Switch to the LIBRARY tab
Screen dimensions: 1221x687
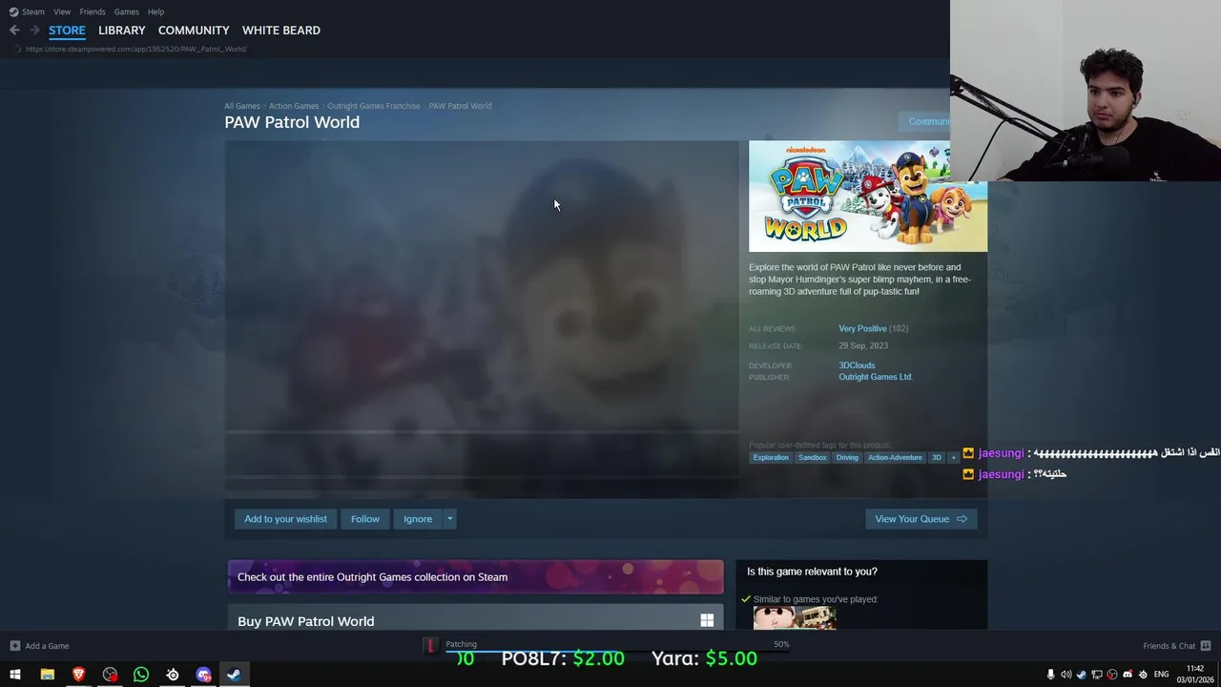coord(122,31)
